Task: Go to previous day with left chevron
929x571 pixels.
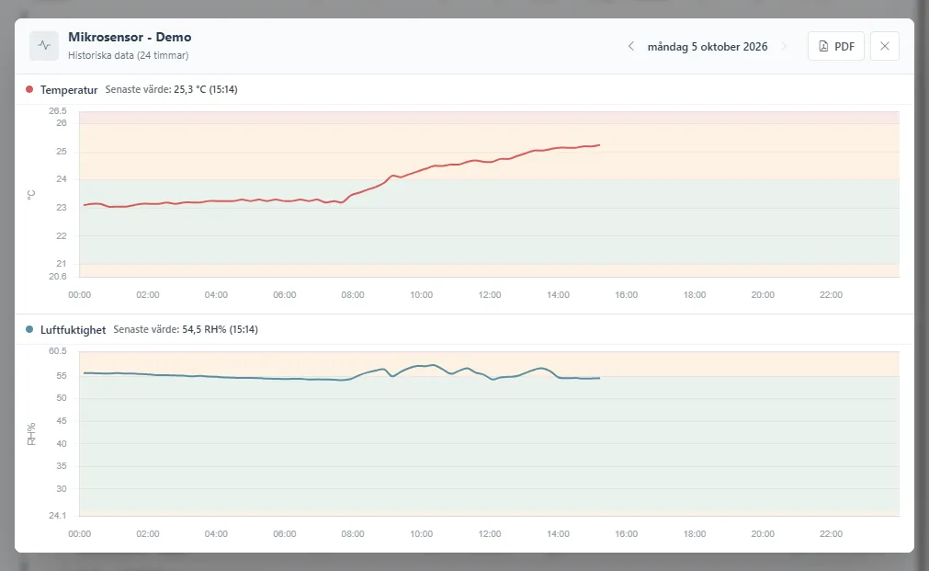Action: point(631,46)
